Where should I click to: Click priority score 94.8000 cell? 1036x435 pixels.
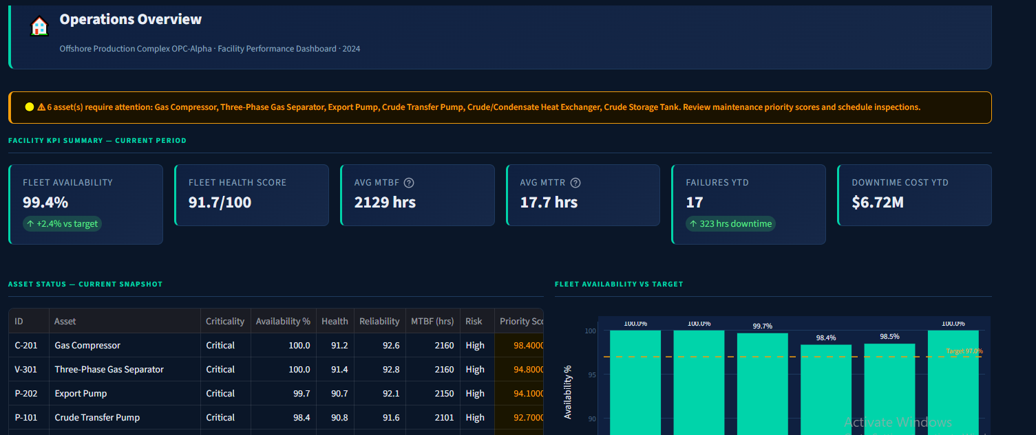click(x=519, y=369)
